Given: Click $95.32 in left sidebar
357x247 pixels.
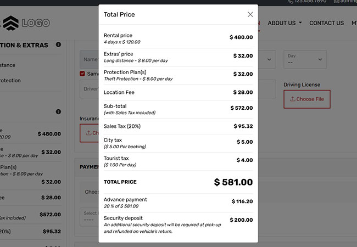Looking at the screenshot, I should point(52,231).
